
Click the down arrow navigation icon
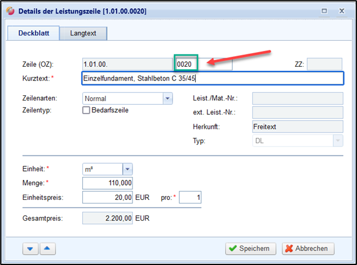[30, 249]
